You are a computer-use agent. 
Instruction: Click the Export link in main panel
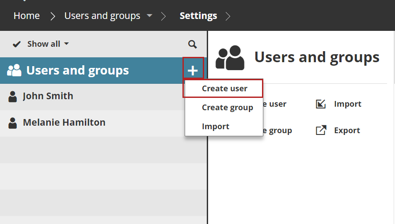(x=347, y=131)
